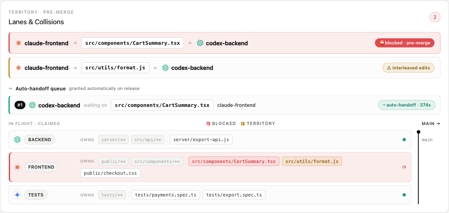Click the OpenAI icon in the CartSummary collision row
449x213 pixels.
pyautogui.click(x=200, y=43)
